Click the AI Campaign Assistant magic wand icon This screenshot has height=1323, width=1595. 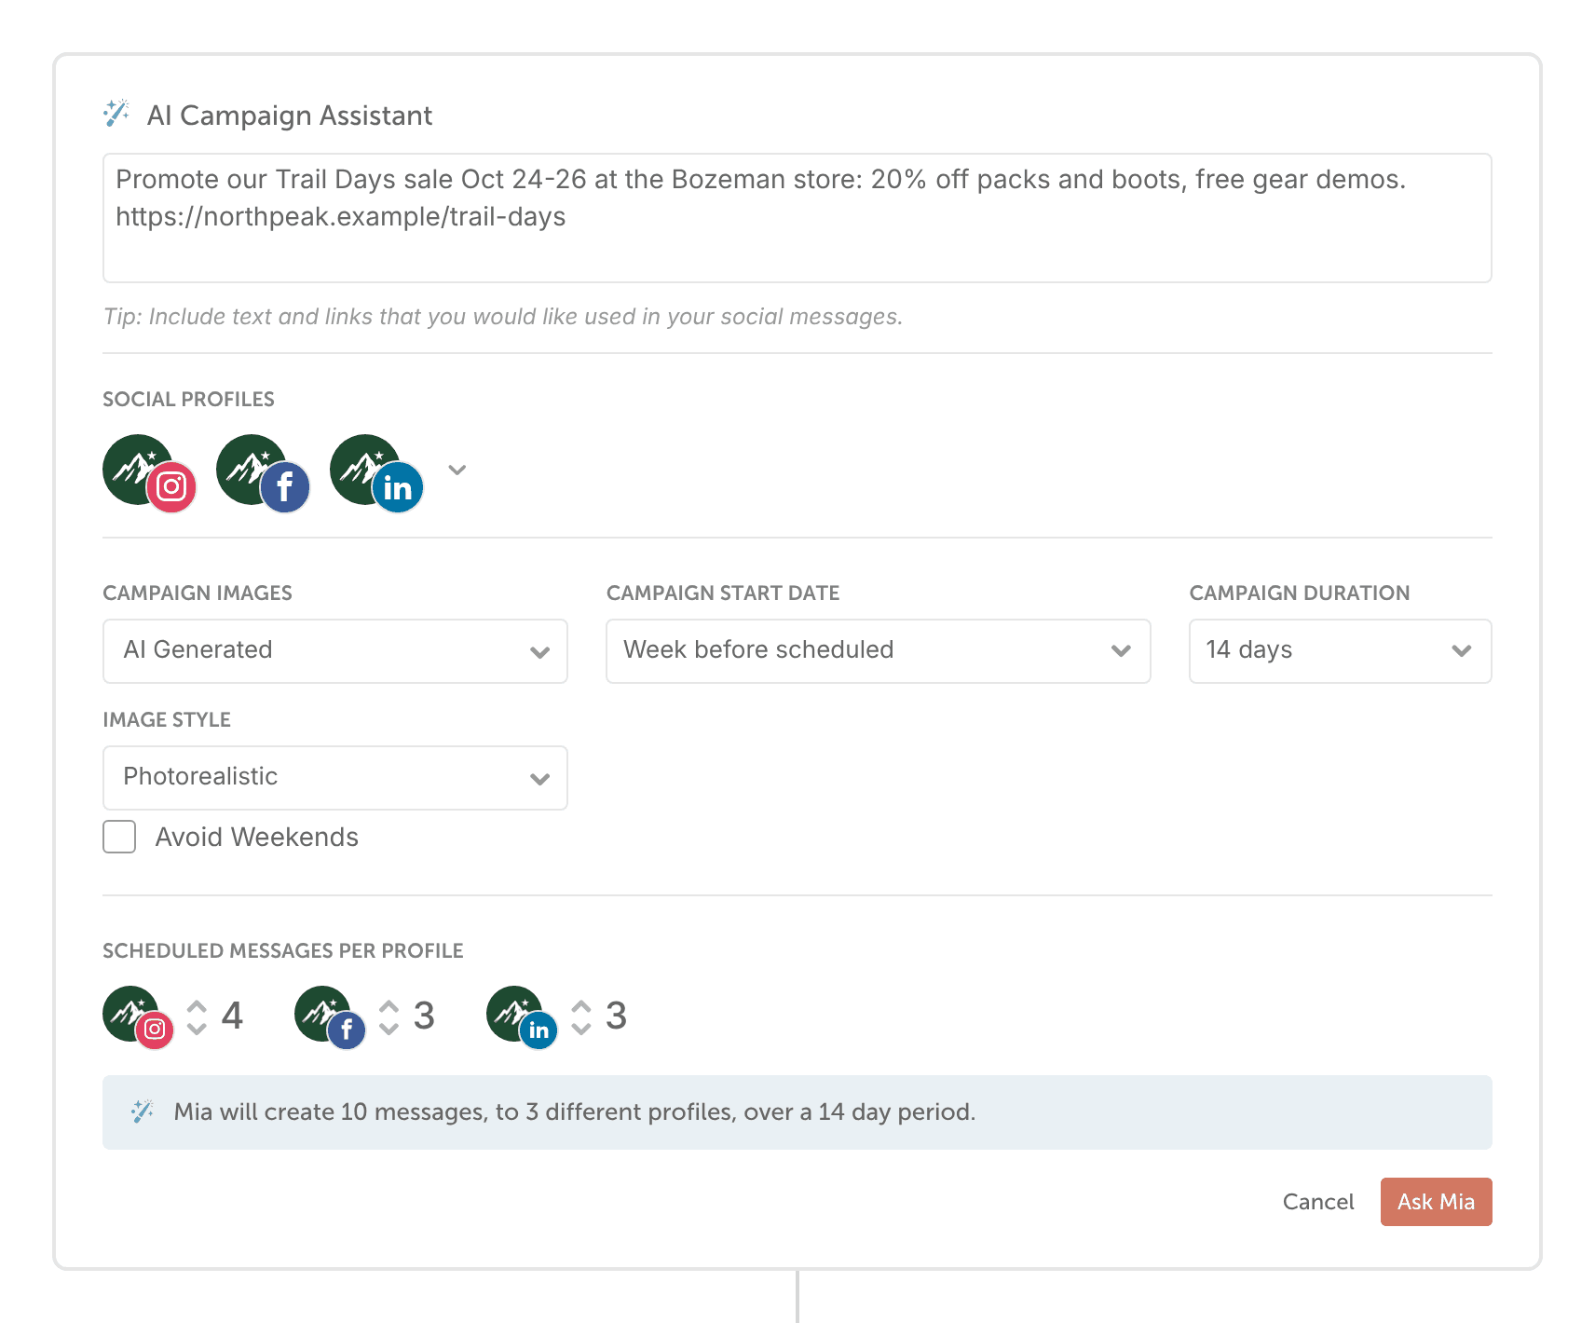point(116,114)
